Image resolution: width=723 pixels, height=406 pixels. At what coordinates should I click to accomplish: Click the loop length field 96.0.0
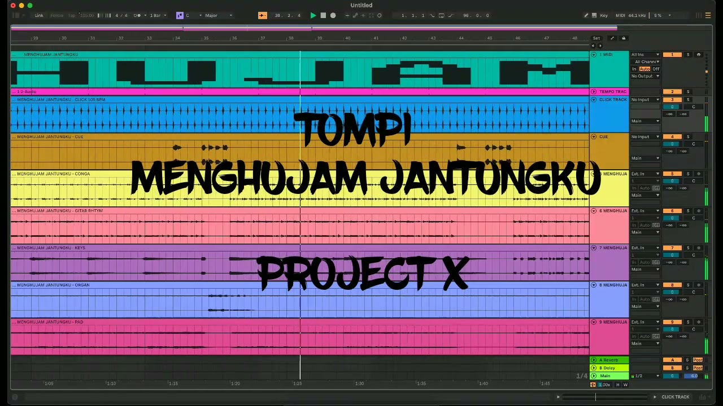[x=476, y=15]
